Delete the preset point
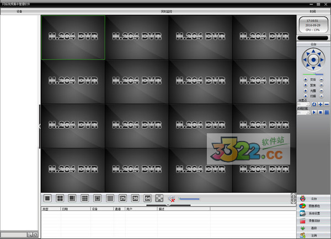This screenshot has height=239, width=331. pyautogui.click(x=327, y=104)
